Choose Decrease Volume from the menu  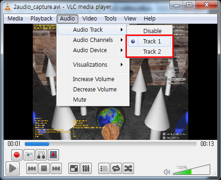point(93,90)
